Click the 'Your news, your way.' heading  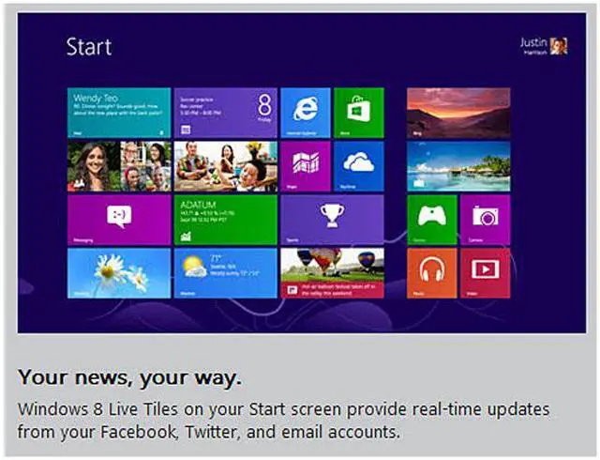point(129,377)
